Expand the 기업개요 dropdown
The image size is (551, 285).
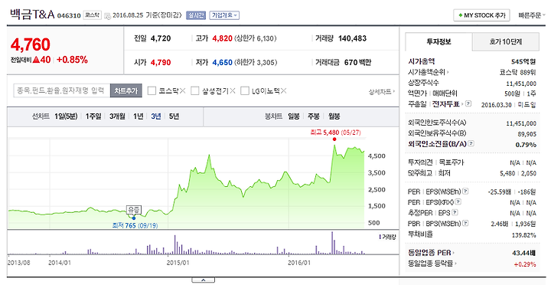(x=224, y=15)
